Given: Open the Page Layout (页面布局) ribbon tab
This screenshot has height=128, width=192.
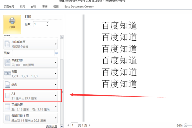Looking at the screenshot, I should click(9, 6).
